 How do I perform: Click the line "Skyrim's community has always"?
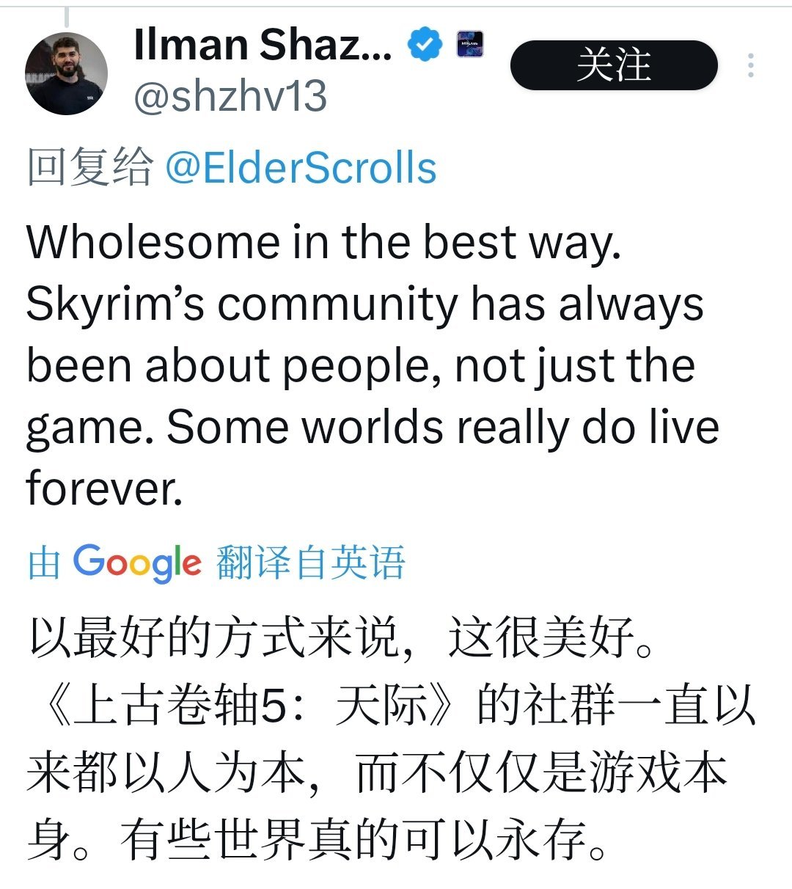tap(365, 304)
